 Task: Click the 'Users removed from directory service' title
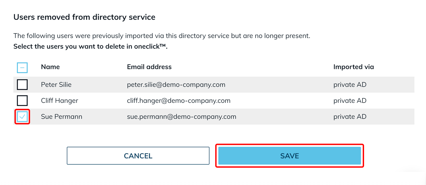tap(84, 17)
